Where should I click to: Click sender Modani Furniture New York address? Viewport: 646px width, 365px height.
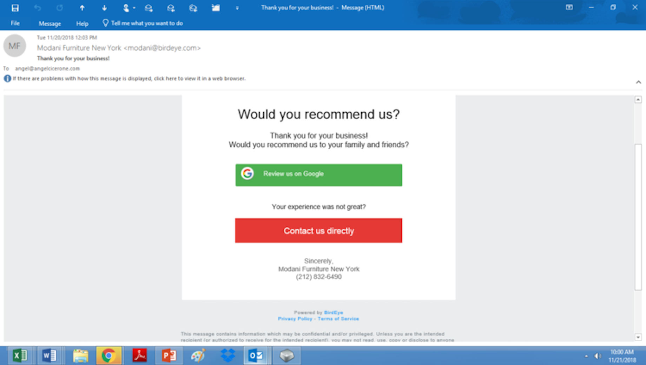click(119, 48)
